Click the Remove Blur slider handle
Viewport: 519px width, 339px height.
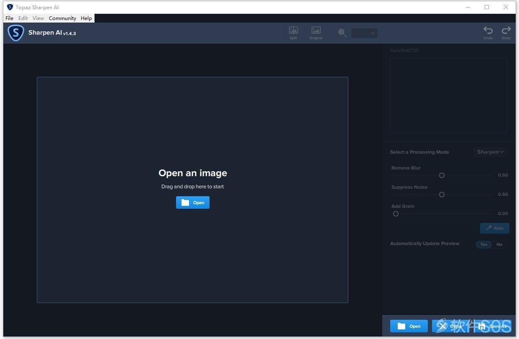(442, 175)
